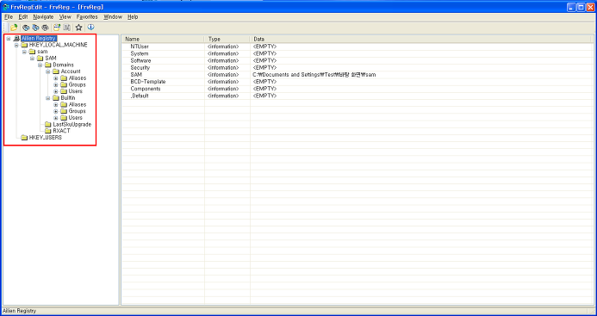Collapse the uppercase SAM key node
Image resolution: width=597 pixels, height=316 pixels.
(32, 59)
